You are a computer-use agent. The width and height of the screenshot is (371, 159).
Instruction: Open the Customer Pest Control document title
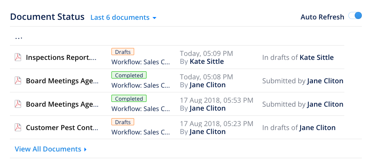pos(62,128)
